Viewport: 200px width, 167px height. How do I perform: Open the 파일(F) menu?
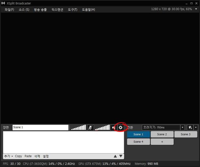coord(9,9)
